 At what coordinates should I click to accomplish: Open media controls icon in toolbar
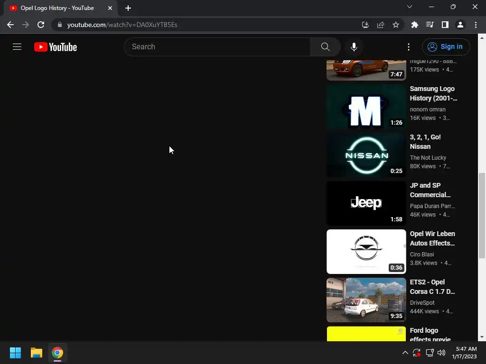pos(430,25)
